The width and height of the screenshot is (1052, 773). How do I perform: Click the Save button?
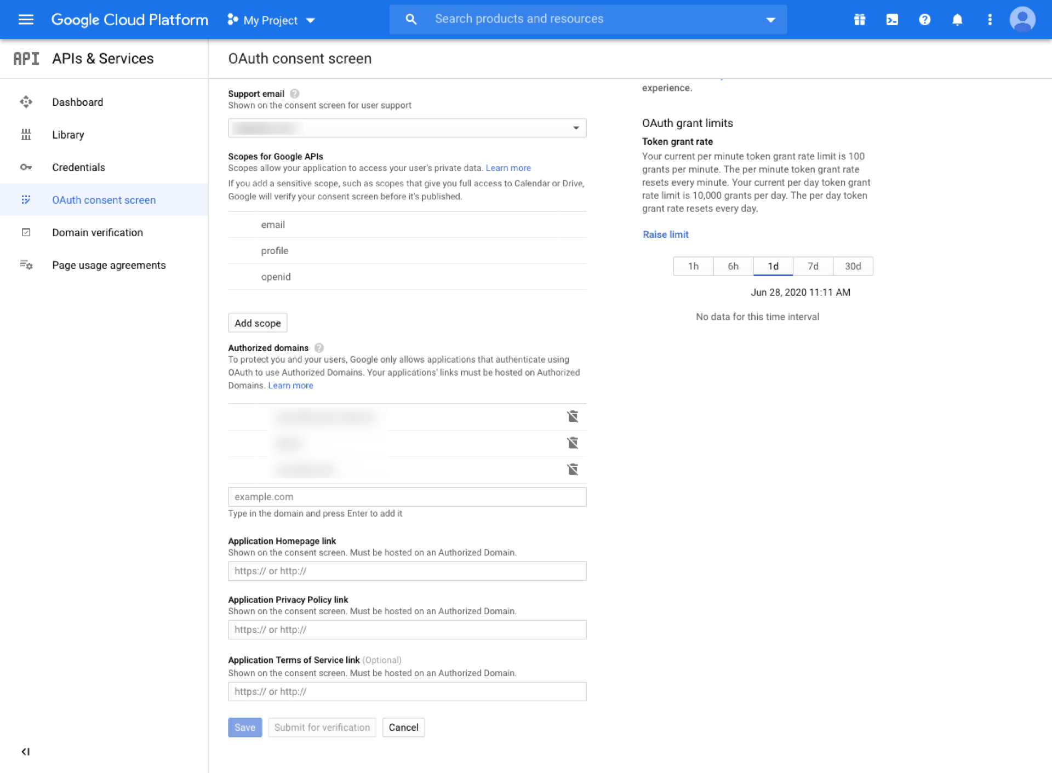coord(245,728)
